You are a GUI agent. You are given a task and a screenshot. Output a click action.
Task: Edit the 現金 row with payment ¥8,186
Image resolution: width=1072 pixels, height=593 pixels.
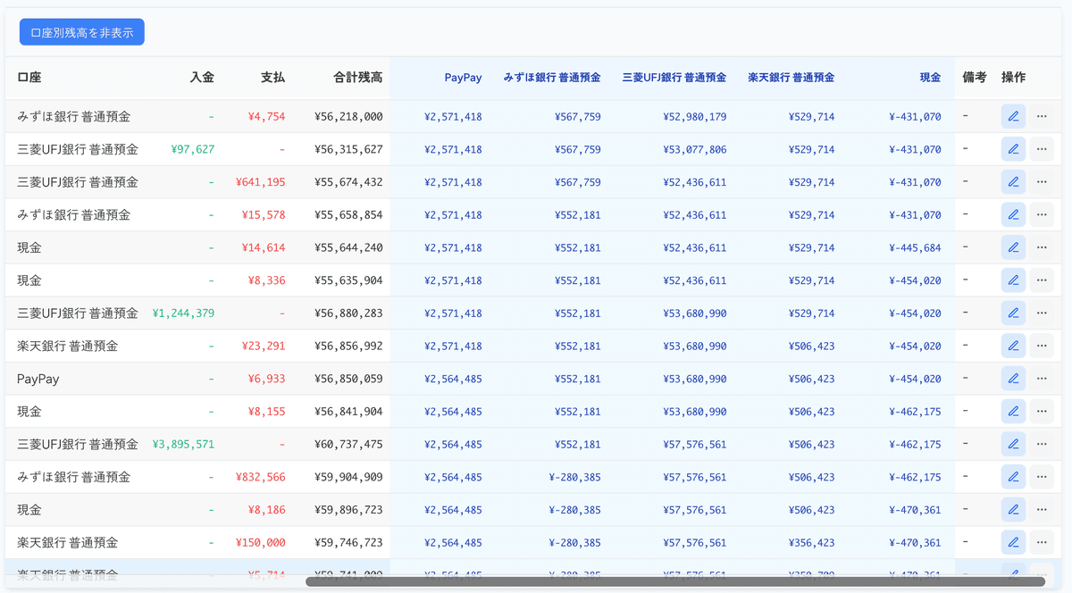[1013, 509]
